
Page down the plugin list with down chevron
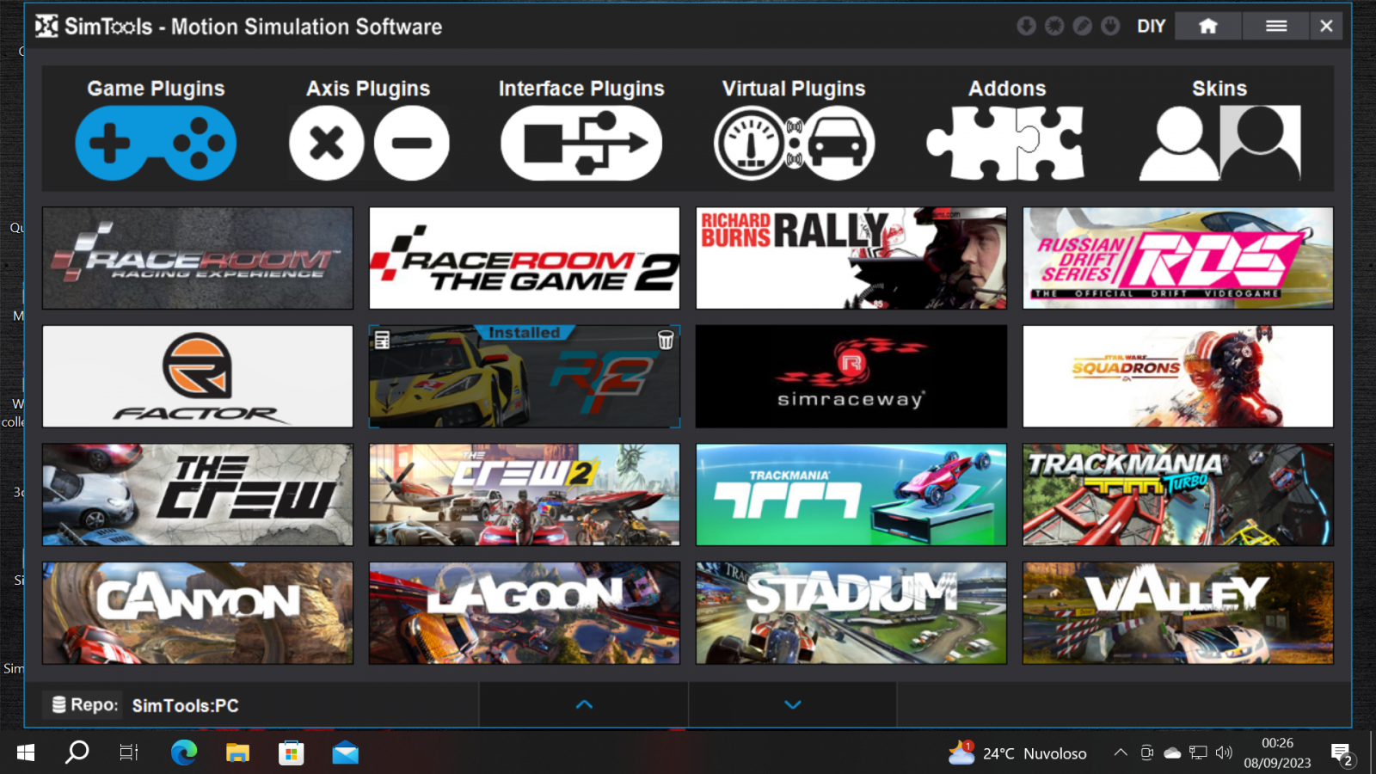point(793,704)
